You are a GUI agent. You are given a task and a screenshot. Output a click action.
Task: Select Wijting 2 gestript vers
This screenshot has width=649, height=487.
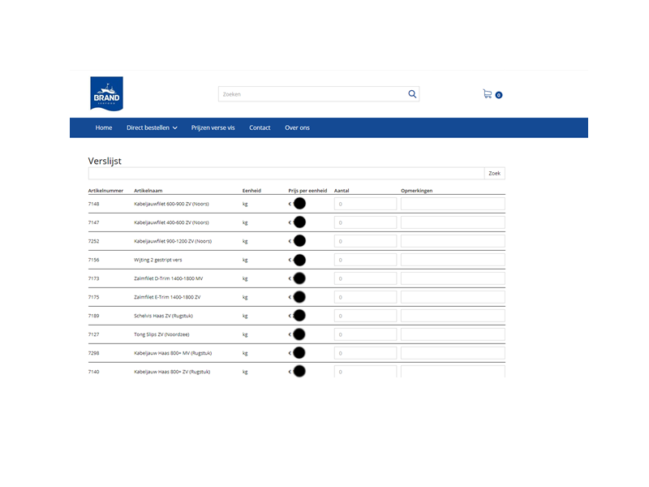point(157,260)
